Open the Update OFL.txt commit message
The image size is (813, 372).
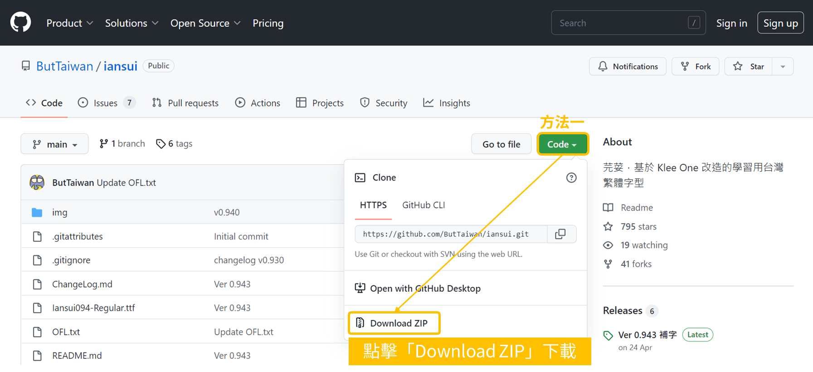coord(126,182)
